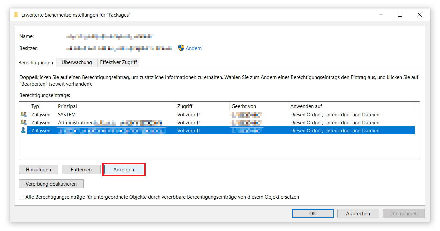Dismiss the dialog with Abbrechen

pos(358,213)
